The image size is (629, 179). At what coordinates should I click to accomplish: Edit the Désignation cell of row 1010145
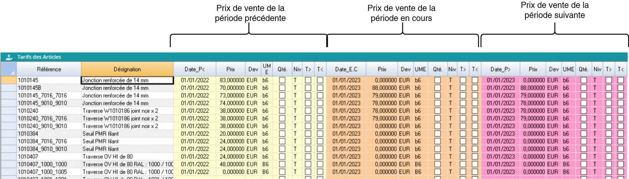coord(127,80)
